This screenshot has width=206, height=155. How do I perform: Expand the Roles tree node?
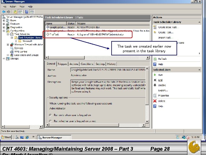(4, 21)
